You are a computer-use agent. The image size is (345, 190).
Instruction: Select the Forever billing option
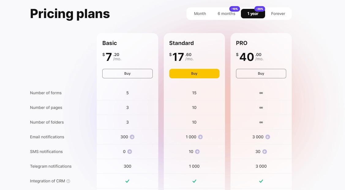278,13
